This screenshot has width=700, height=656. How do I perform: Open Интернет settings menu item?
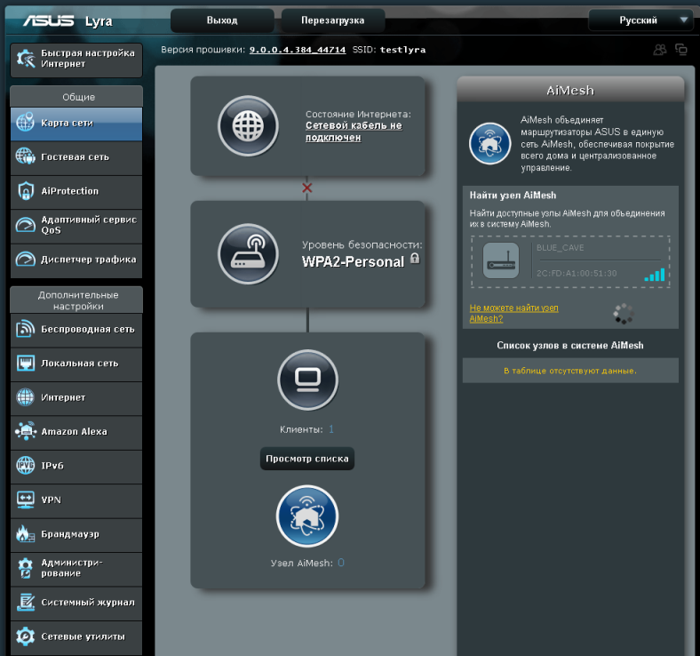(76, 398)
